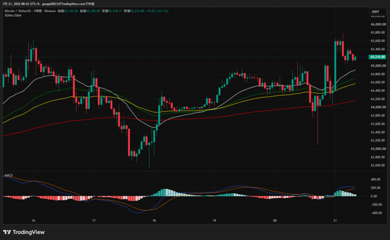The image size is (390, 240).
Task: Click the 66,000.00 price axis label
Action: coord(378,24)
